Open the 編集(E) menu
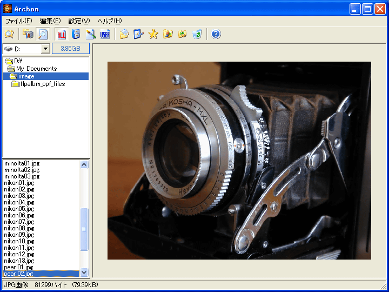 [x=50, y=21]
